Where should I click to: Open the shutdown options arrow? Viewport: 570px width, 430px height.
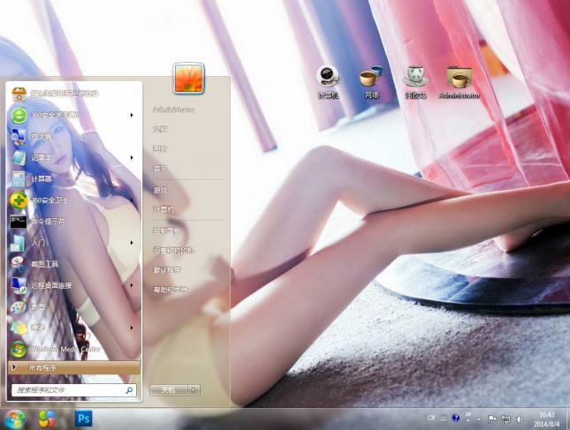(194, 389)
